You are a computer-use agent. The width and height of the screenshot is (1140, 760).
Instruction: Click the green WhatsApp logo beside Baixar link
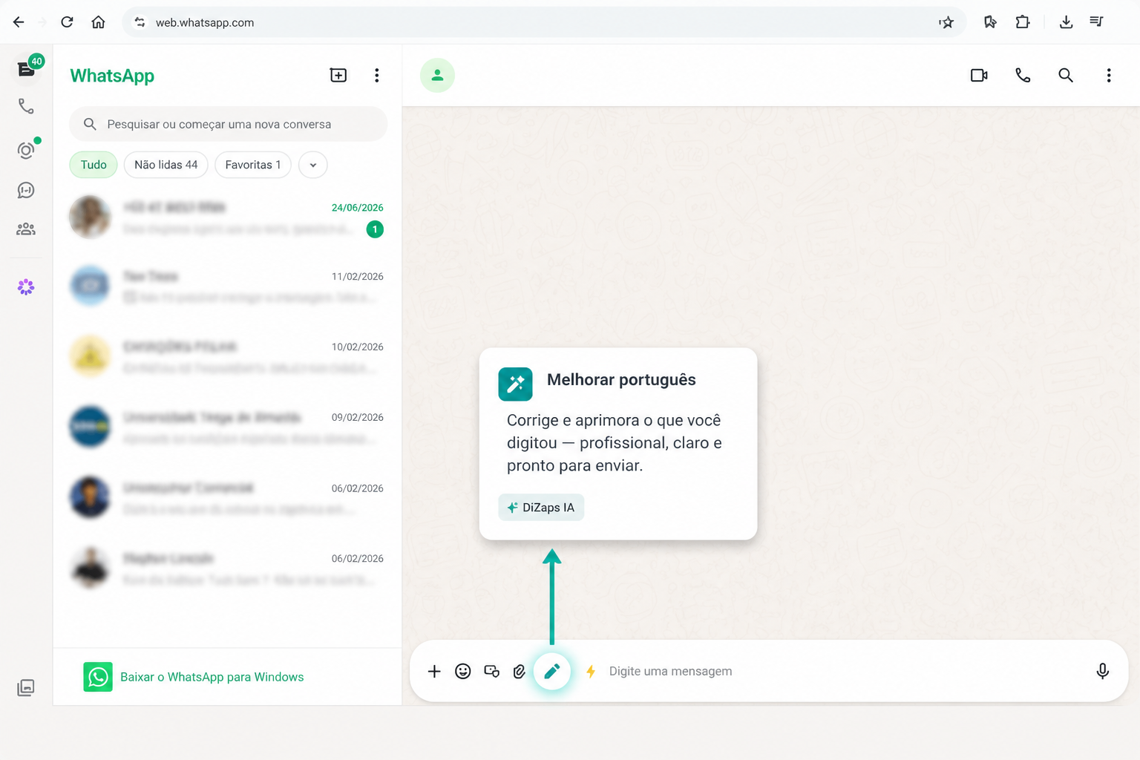click(98, 677)
